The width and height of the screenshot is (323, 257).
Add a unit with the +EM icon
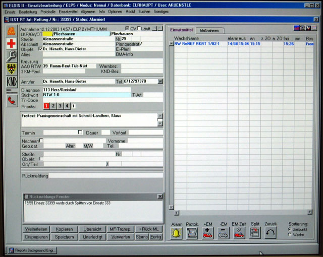click(x=207, y=233)
